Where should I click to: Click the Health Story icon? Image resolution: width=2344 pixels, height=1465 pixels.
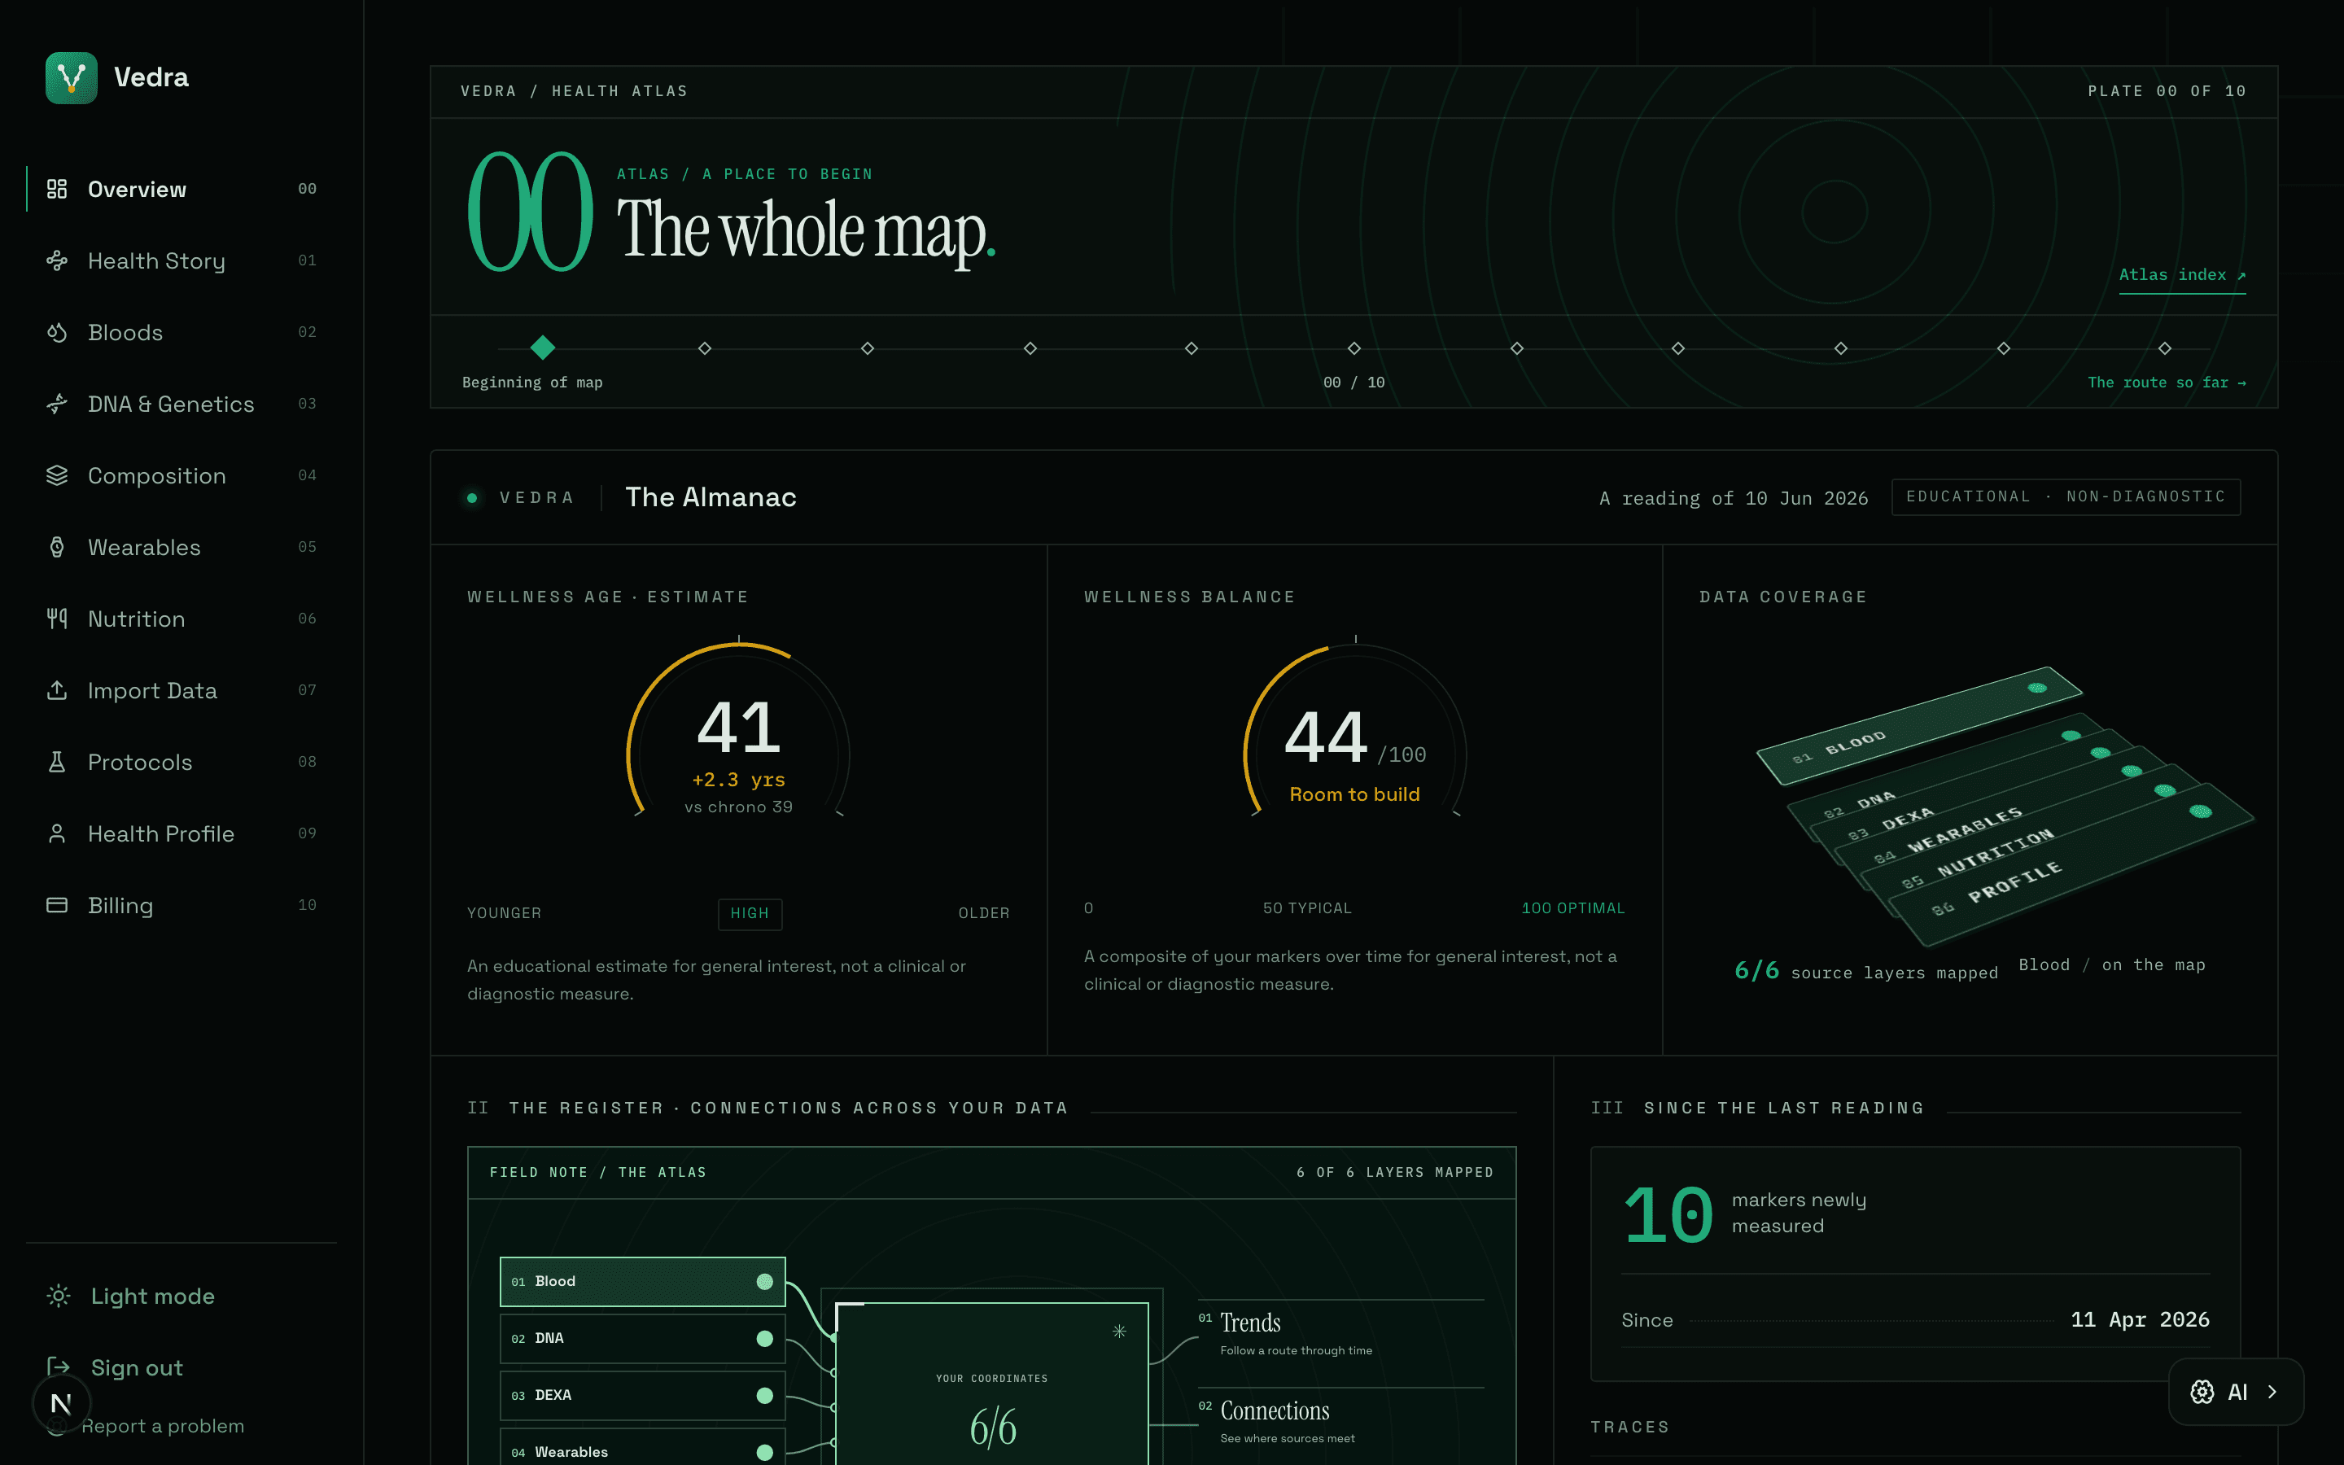57,260
